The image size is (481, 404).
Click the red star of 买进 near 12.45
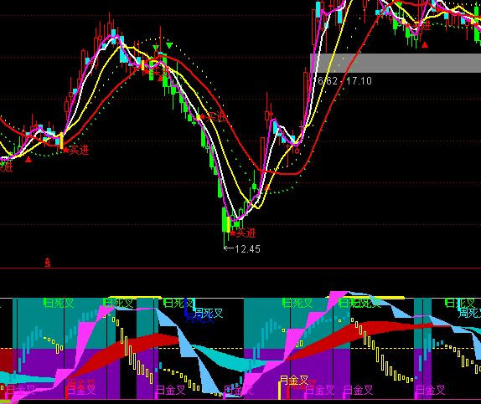(232, 233)
